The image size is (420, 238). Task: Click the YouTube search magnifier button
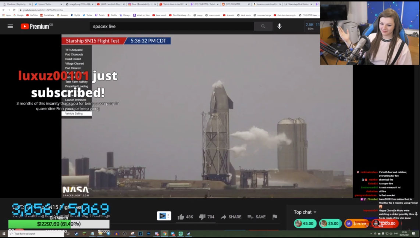[x=263, y=26]
